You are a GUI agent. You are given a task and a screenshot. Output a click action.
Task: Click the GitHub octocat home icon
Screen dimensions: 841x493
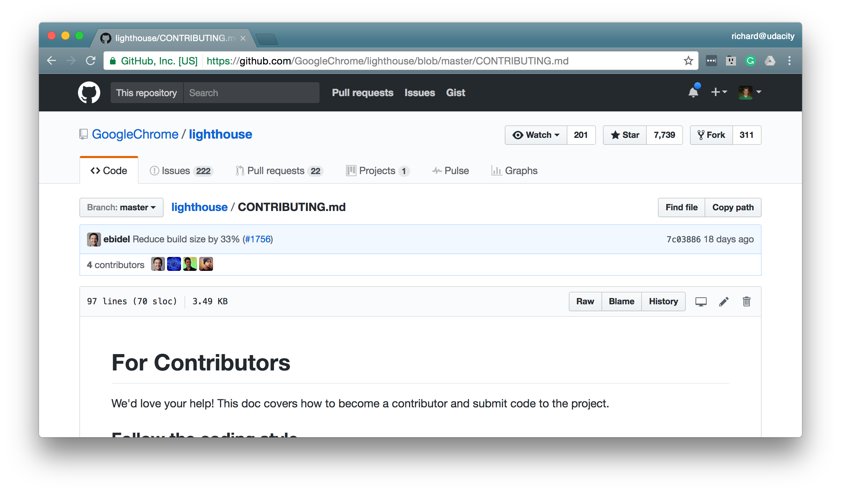coord(89,93)
